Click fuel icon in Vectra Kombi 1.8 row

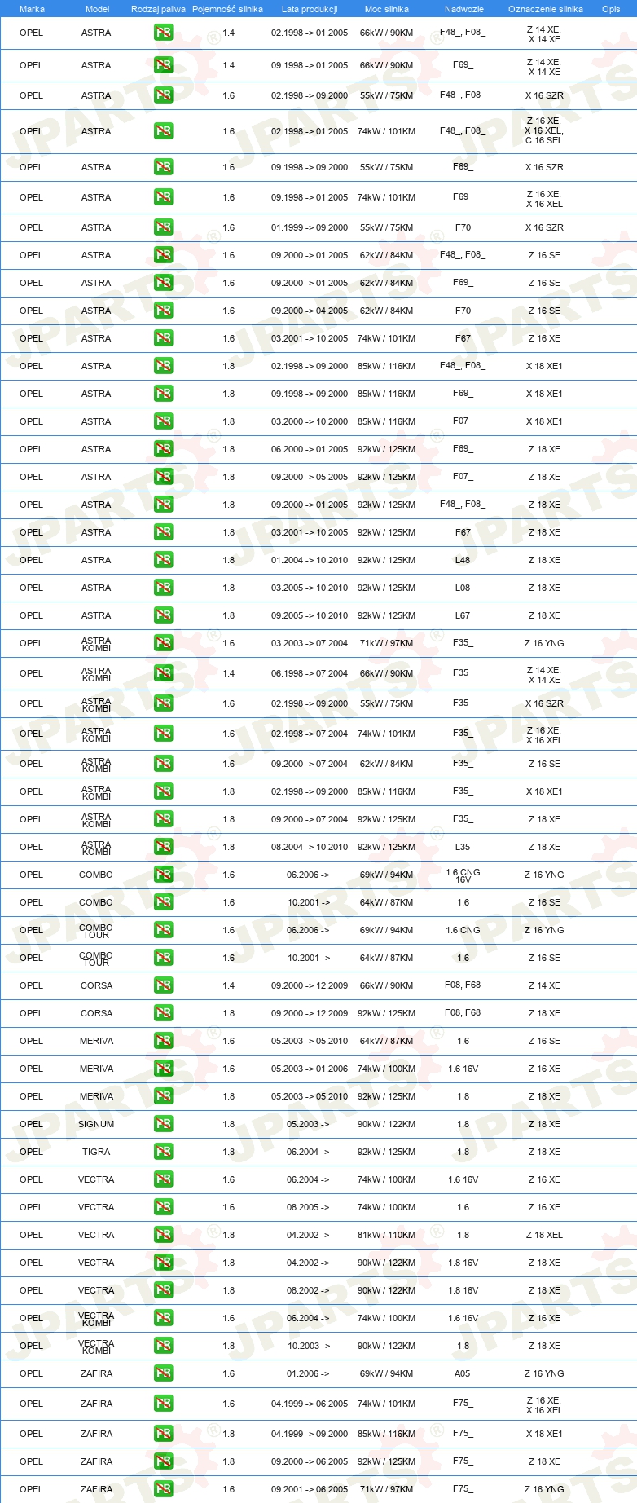point(163,1346)
